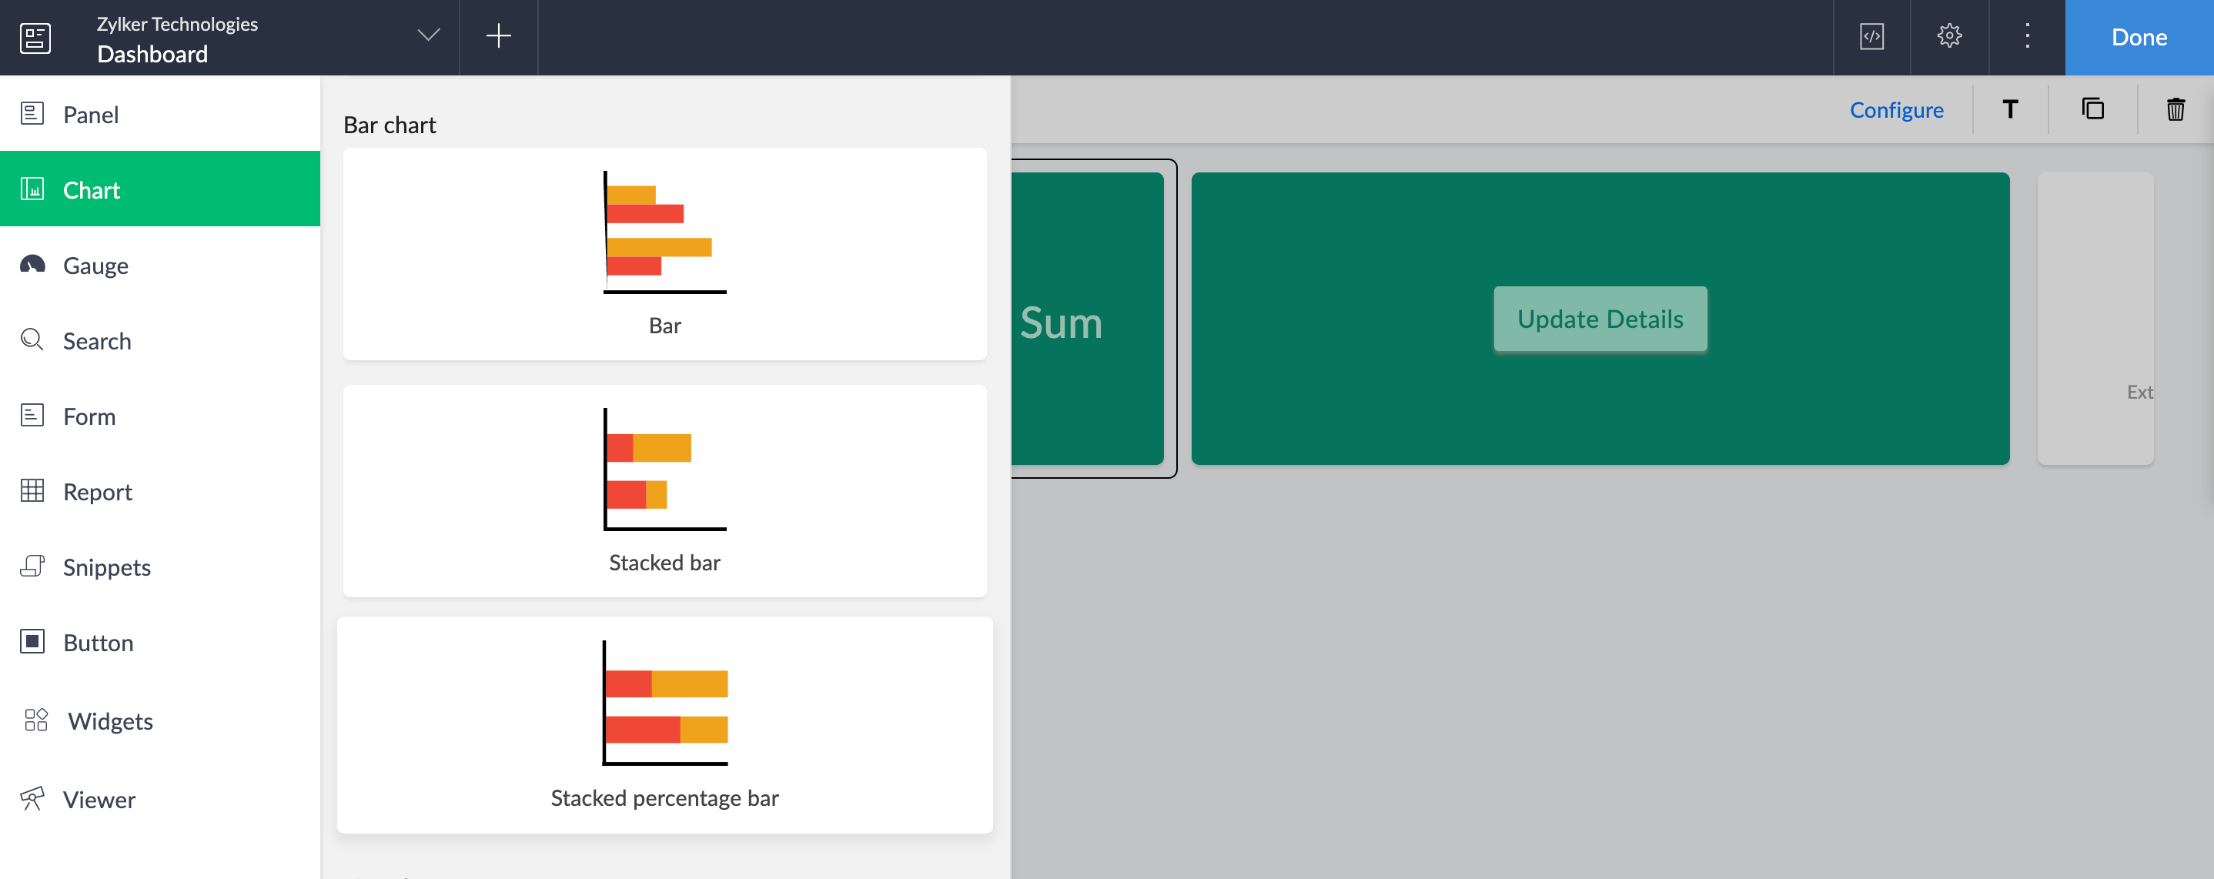The width and height of the screenshot is (2214, 879).
Task: Click the Configure link
Action: point(1896,110)
